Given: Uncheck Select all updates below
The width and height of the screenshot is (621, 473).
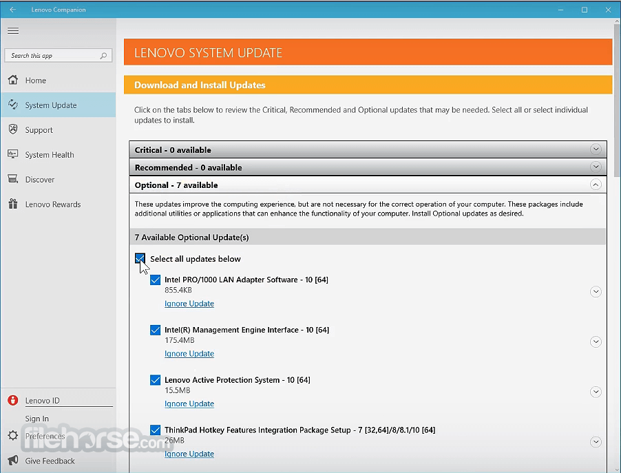Looking at the screenshot, I should point(140,259).
